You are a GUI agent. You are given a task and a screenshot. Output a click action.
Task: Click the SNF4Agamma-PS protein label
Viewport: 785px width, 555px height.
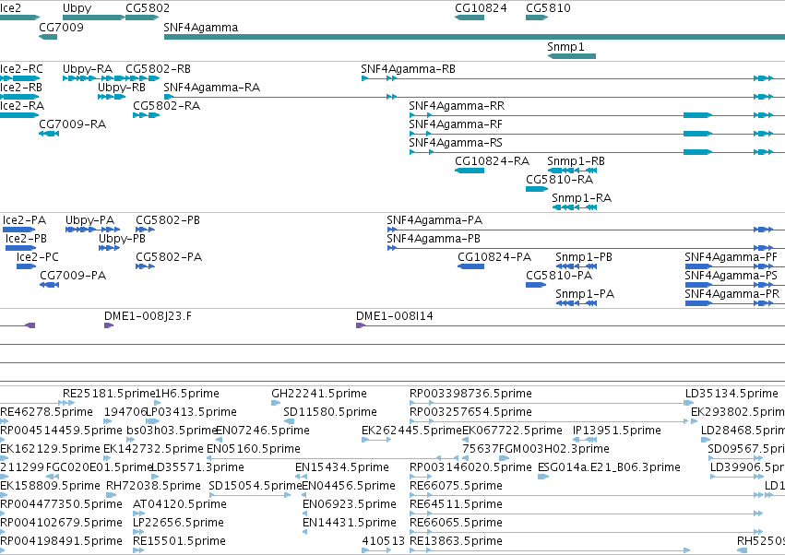[731, 276]
